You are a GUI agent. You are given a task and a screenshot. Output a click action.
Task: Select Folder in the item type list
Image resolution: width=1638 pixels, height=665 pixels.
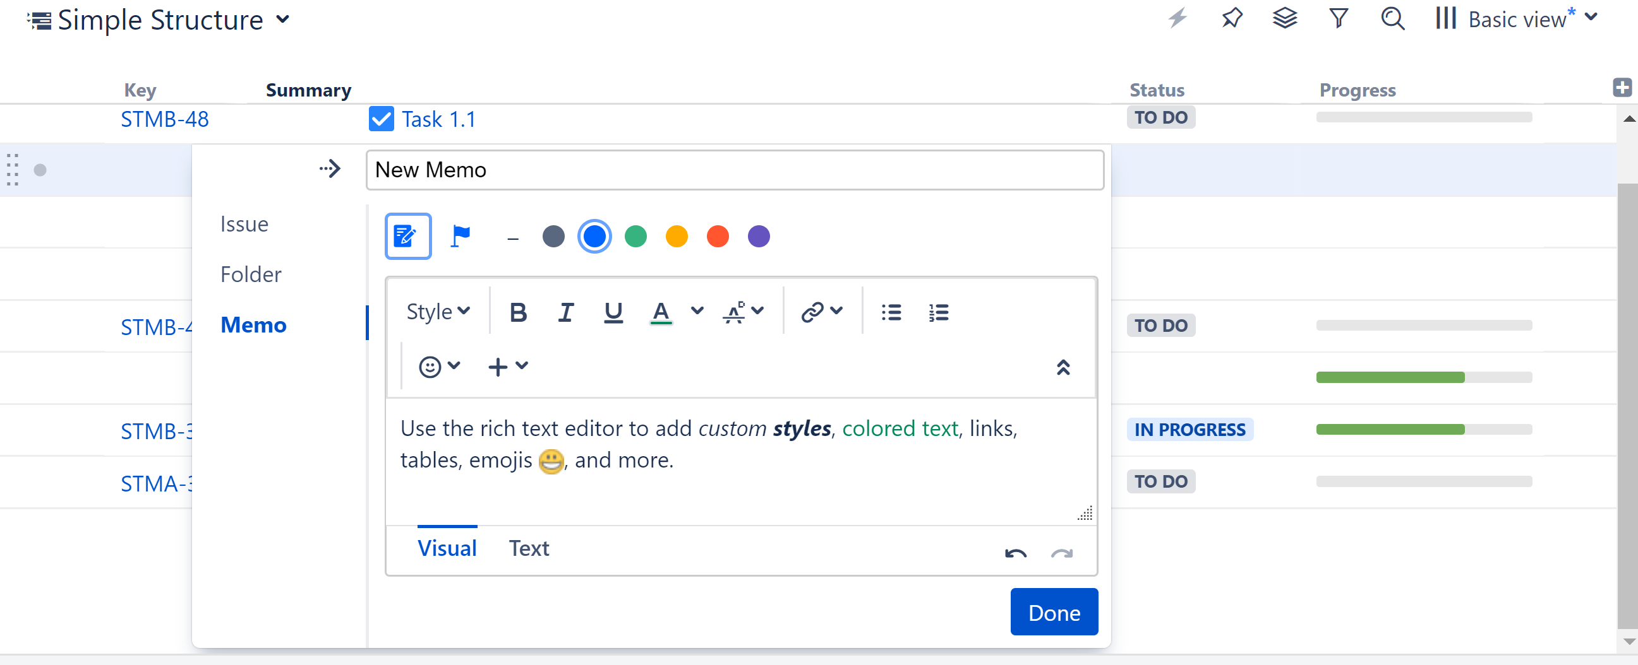pos(251,274)
